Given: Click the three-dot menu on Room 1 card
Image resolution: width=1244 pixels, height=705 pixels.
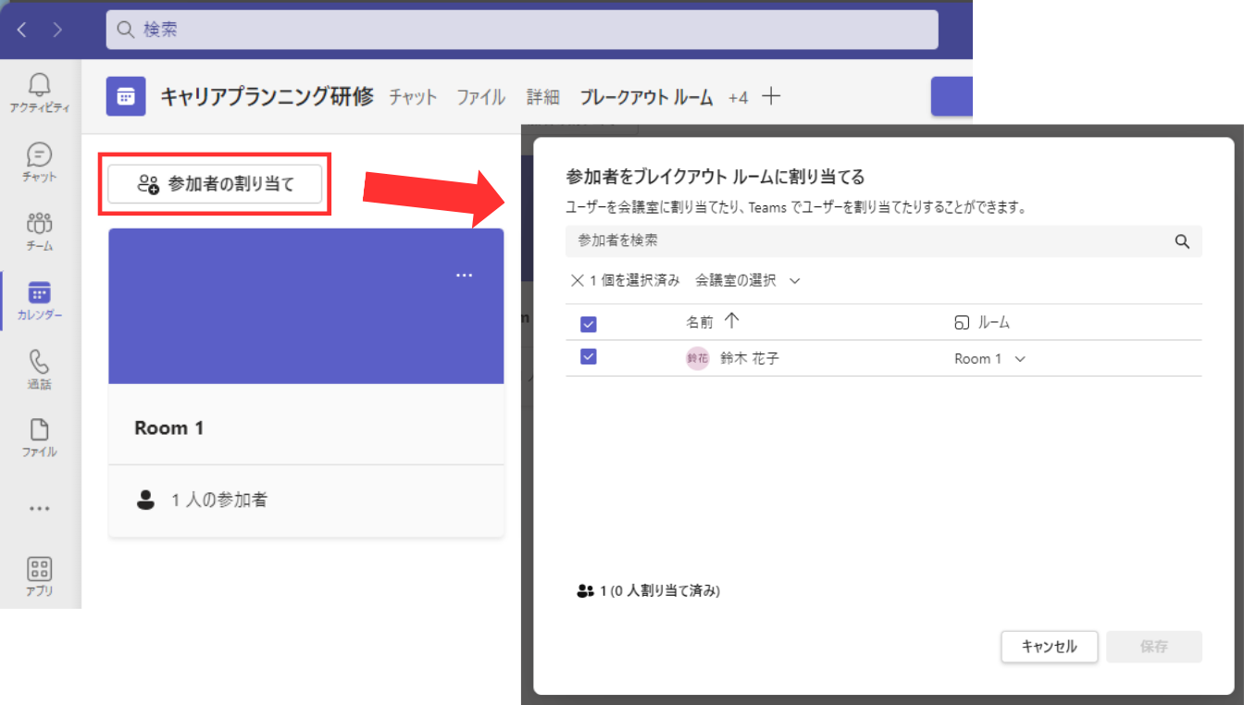Looking at the screenshot, I should tap(465, 275).
